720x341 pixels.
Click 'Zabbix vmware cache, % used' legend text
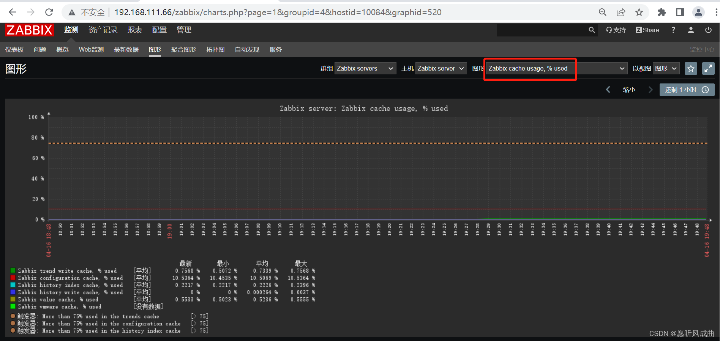pyautogui.click(x=60, y=306)
